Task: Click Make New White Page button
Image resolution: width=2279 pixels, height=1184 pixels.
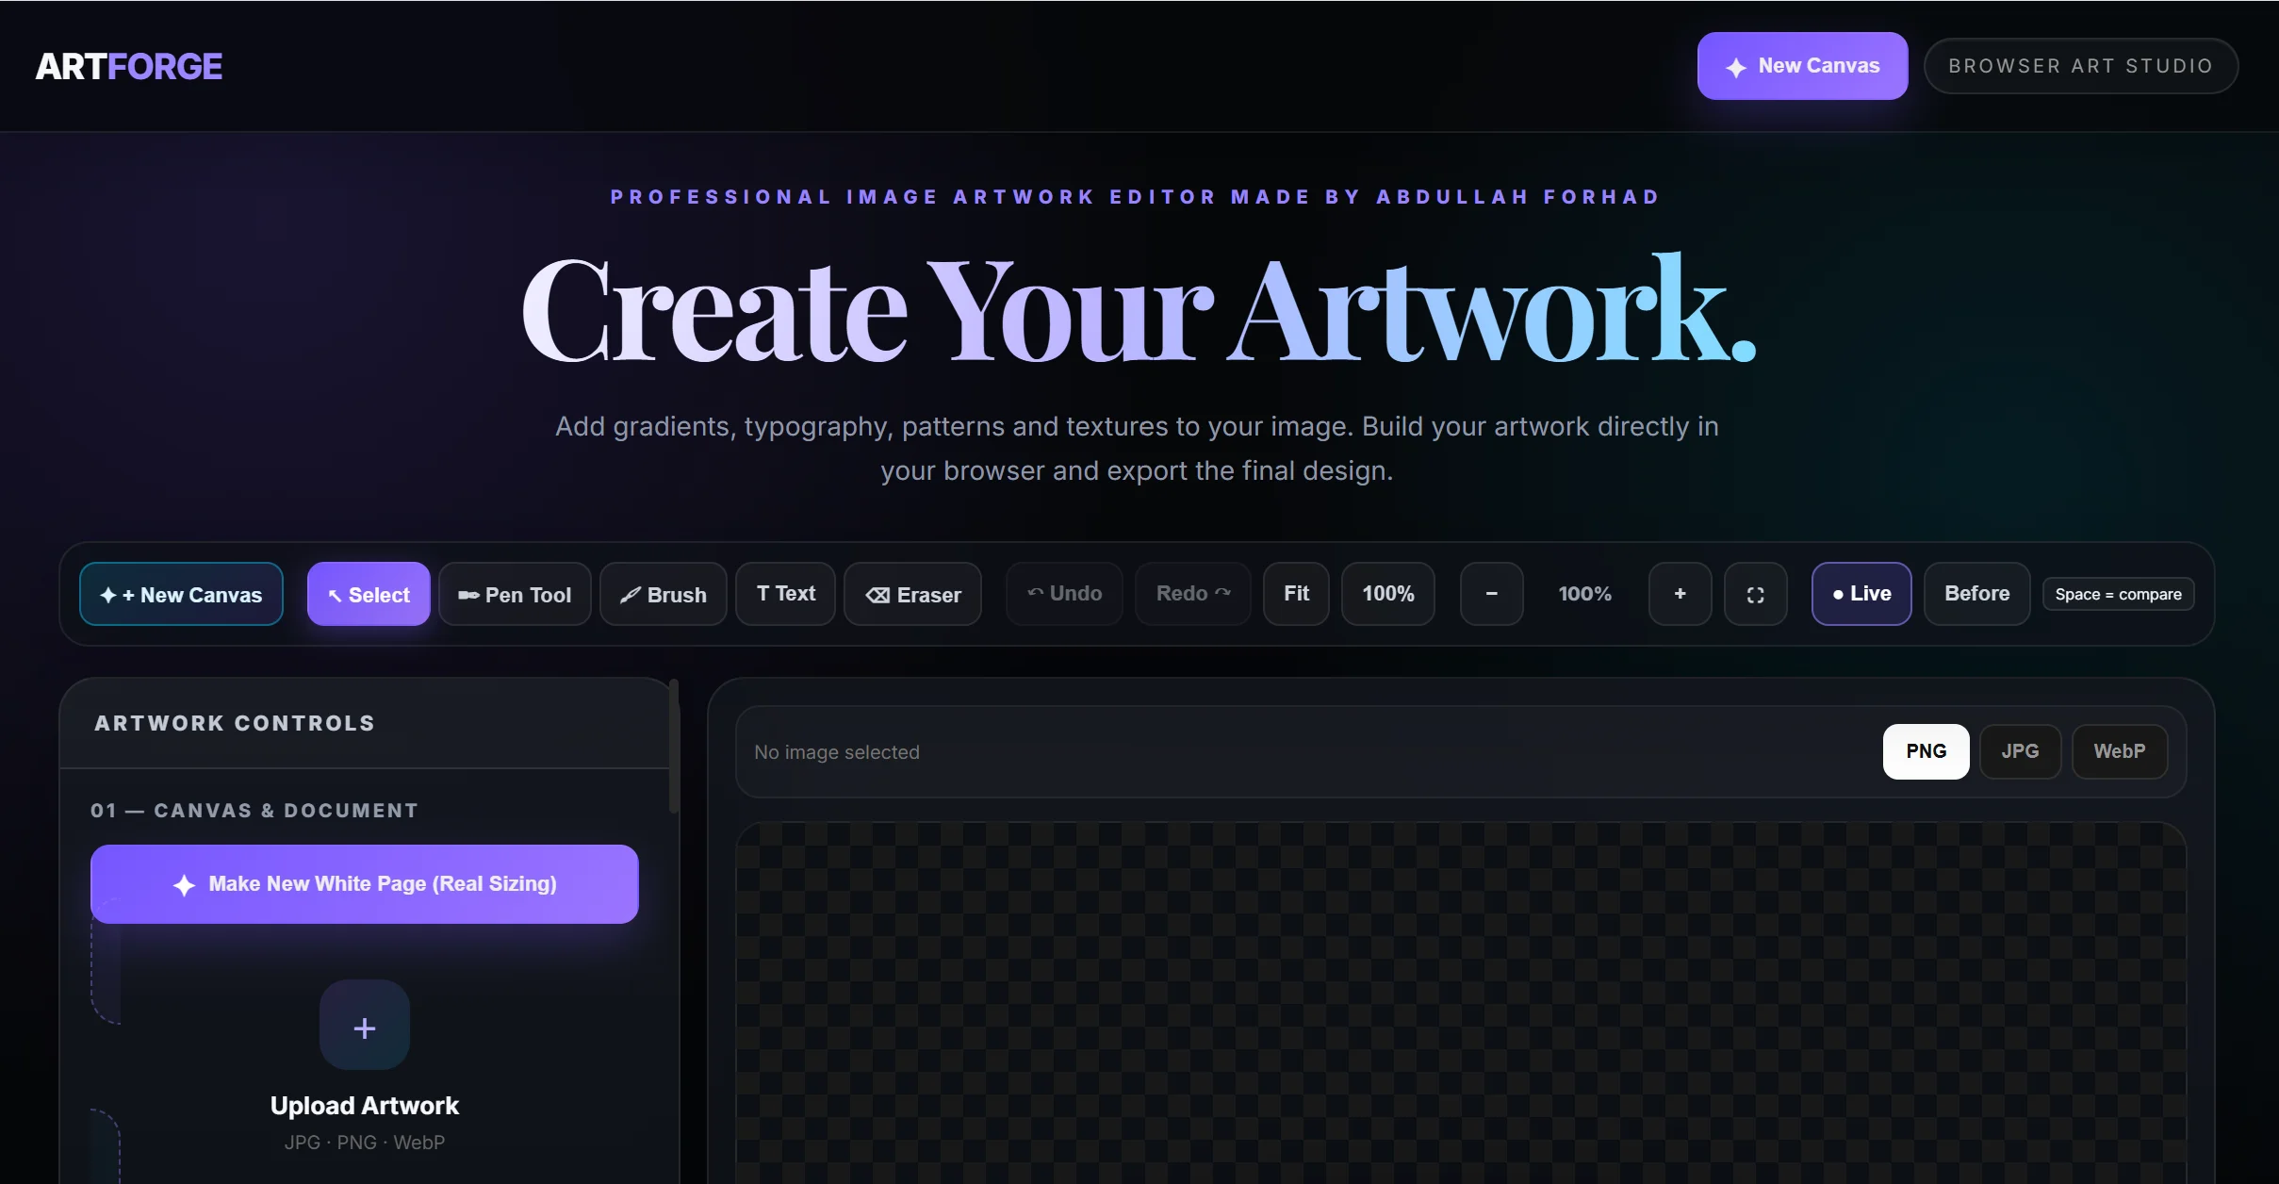Action: (x=365, y=884)
